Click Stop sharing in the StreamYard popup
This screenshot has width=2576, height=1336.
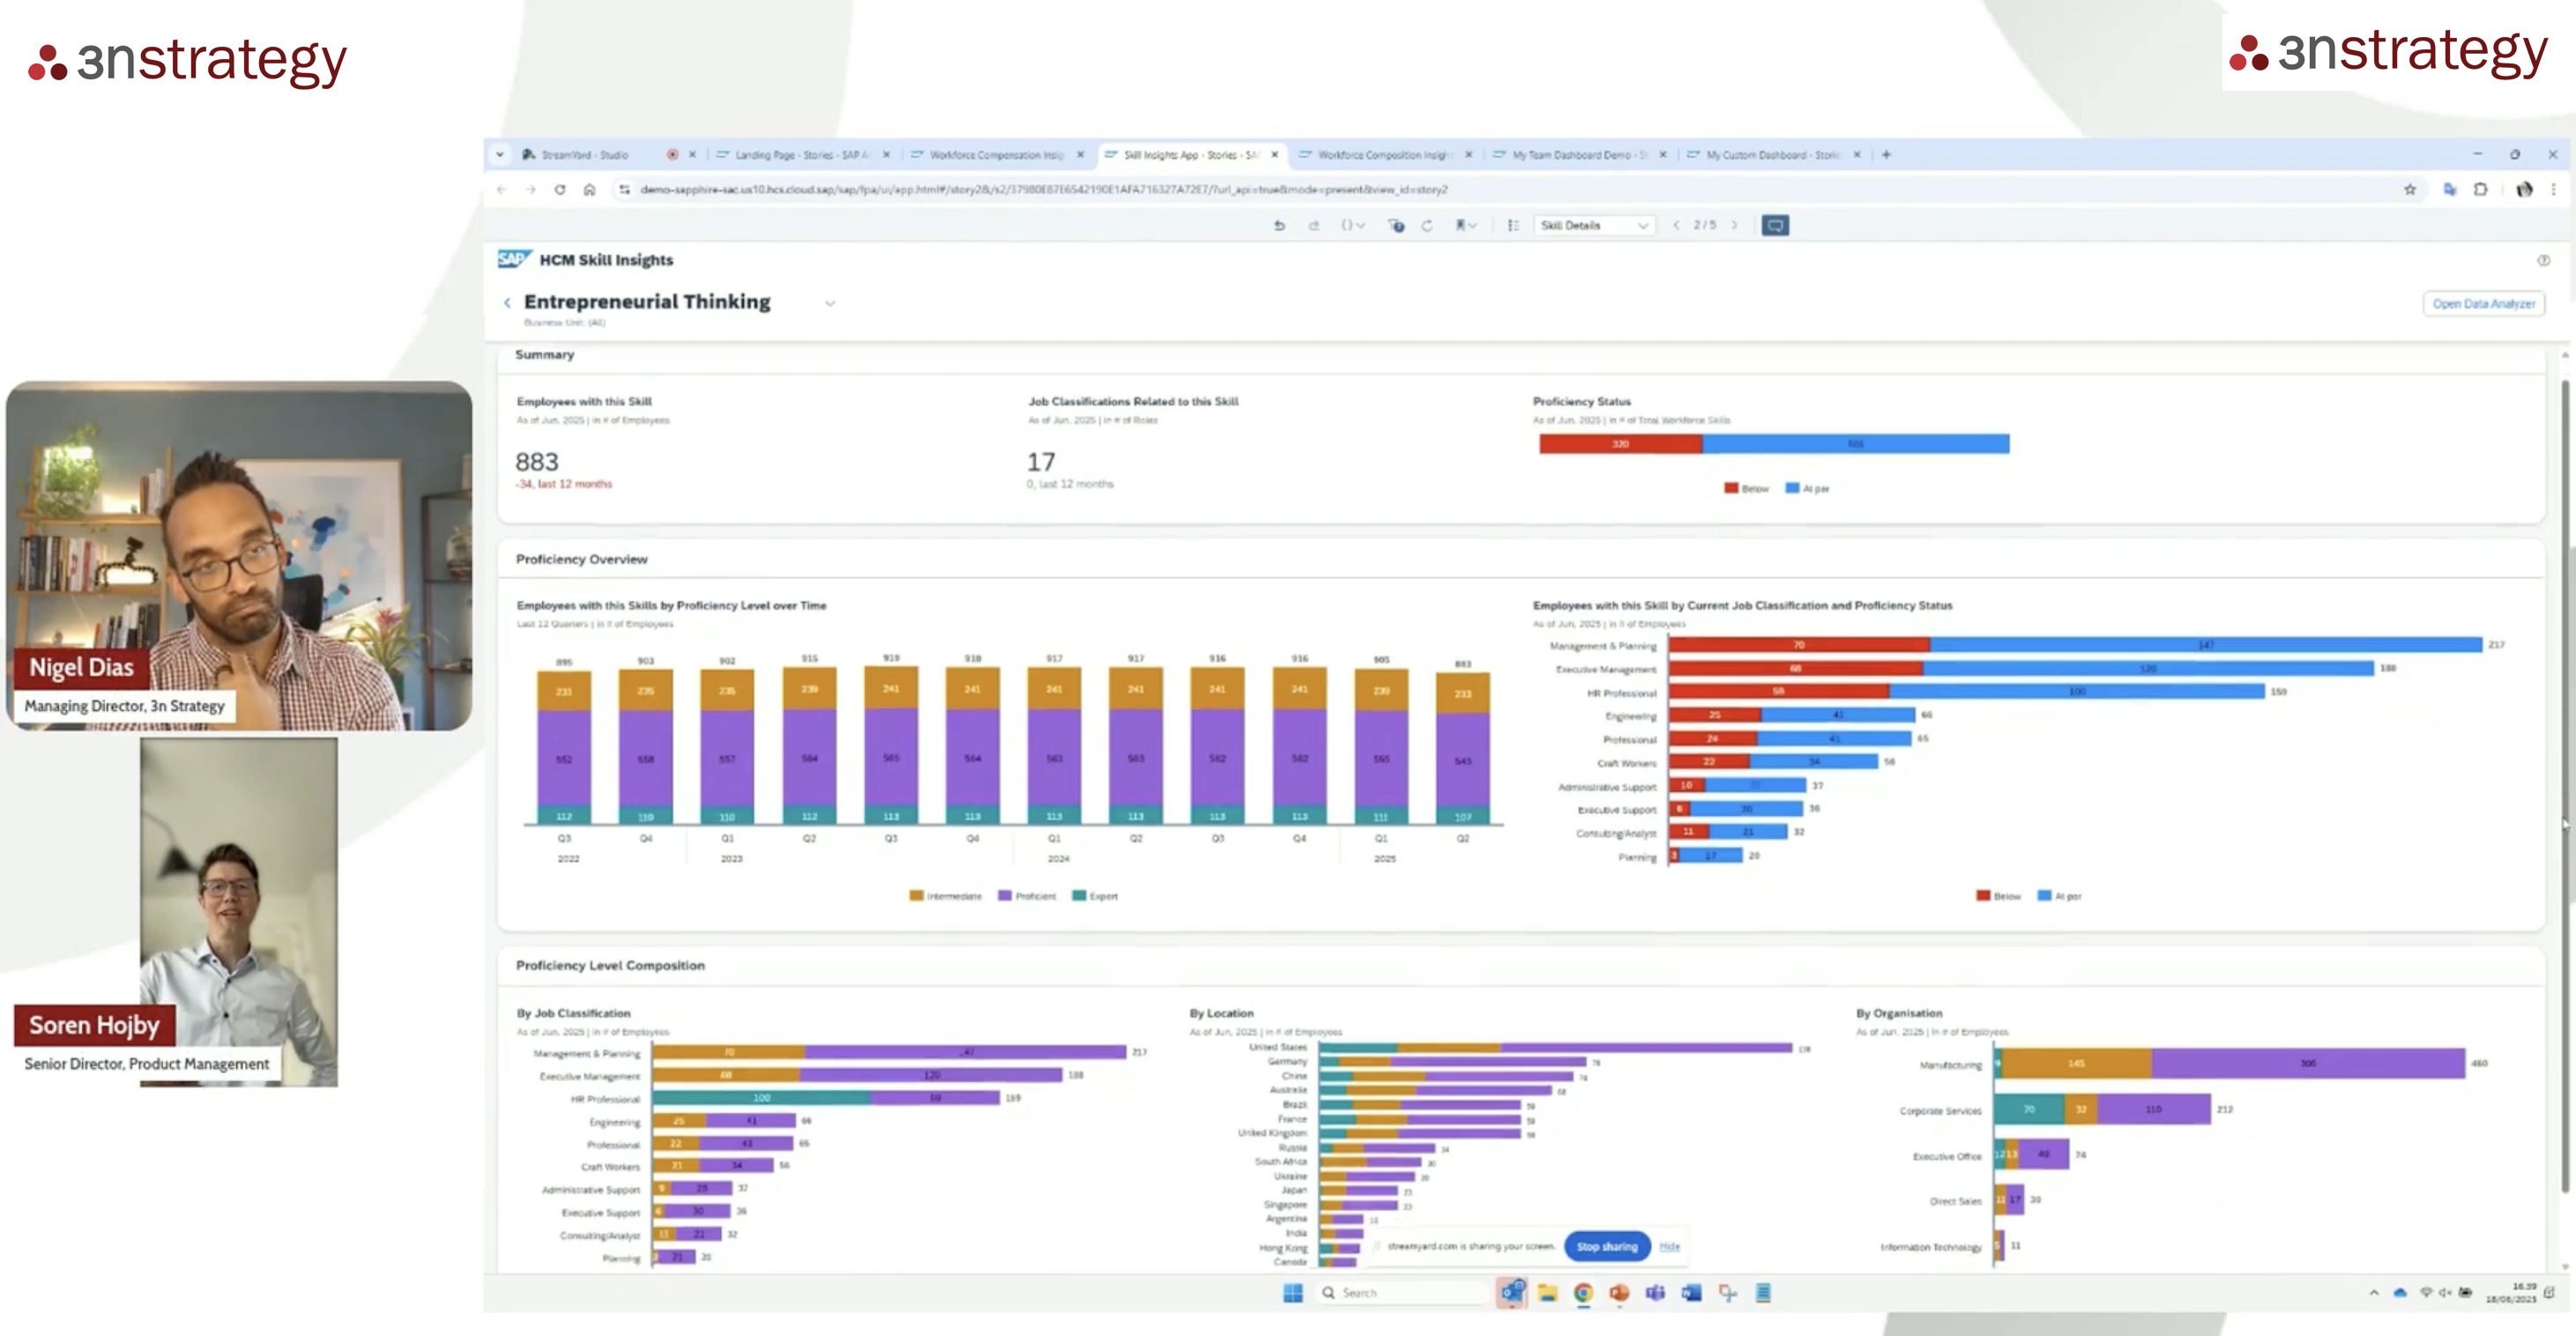pos(1606,1247)
